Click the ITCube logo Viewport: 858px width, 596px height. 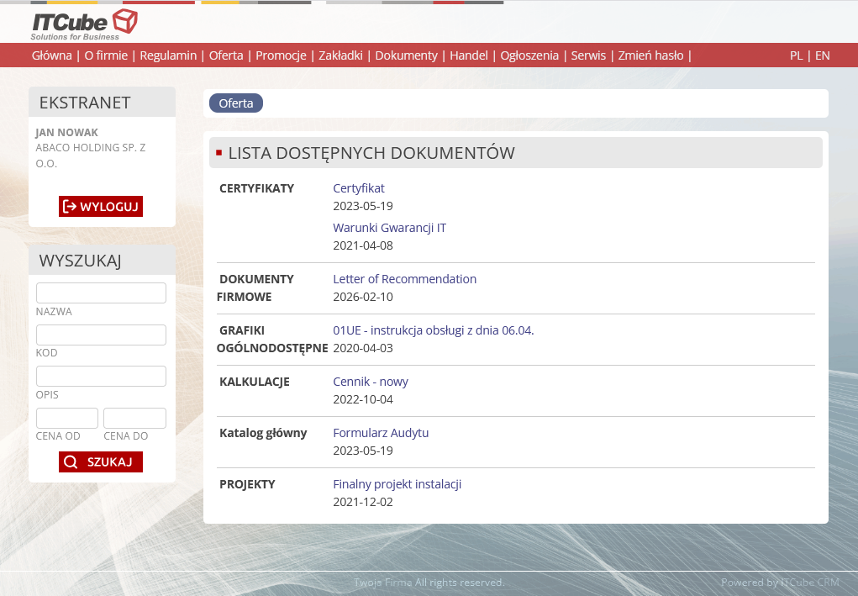click(84, 24)
